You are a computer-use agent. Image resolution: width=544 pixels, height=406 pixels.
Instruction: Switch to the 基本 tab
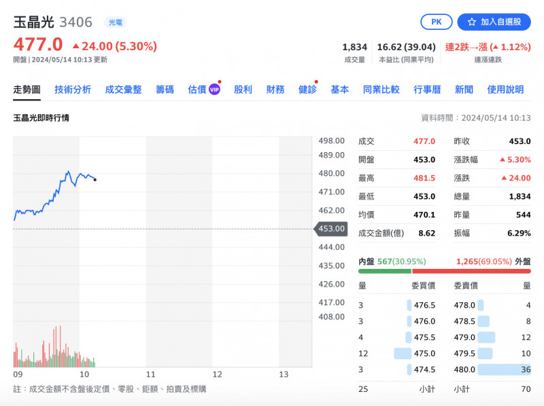click(339, 90)
